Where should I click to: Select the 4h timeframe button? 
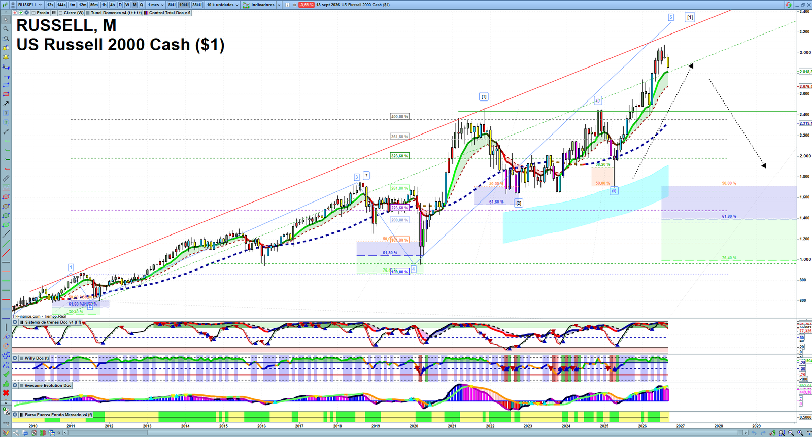pos(112,5)
